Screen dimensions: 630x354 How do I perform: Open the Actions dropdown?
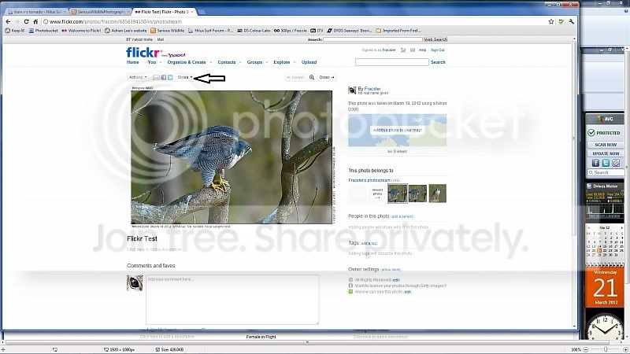[138, 77]
